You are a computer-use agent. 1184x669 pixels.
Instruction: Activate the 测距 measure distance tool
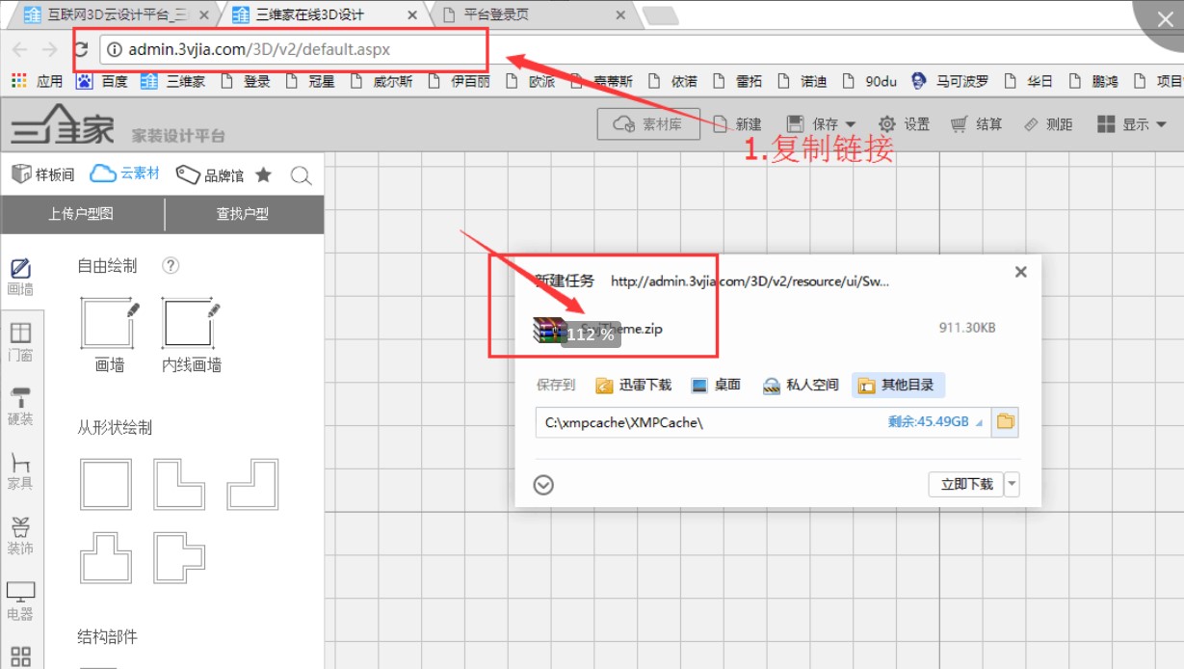click(x=1048, y=124)
